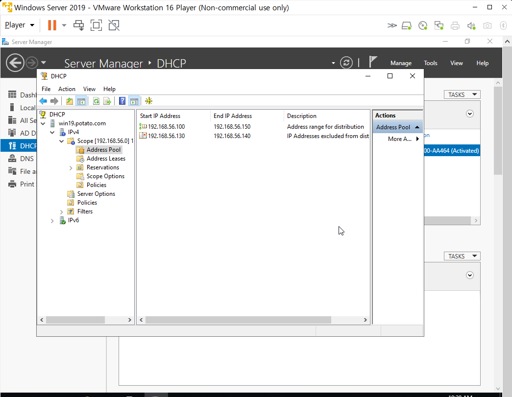Expand More Actions submenu in Actions pane
Viewport: 512px width, 397px height.
pyautogui.click(x=403, y=139)
